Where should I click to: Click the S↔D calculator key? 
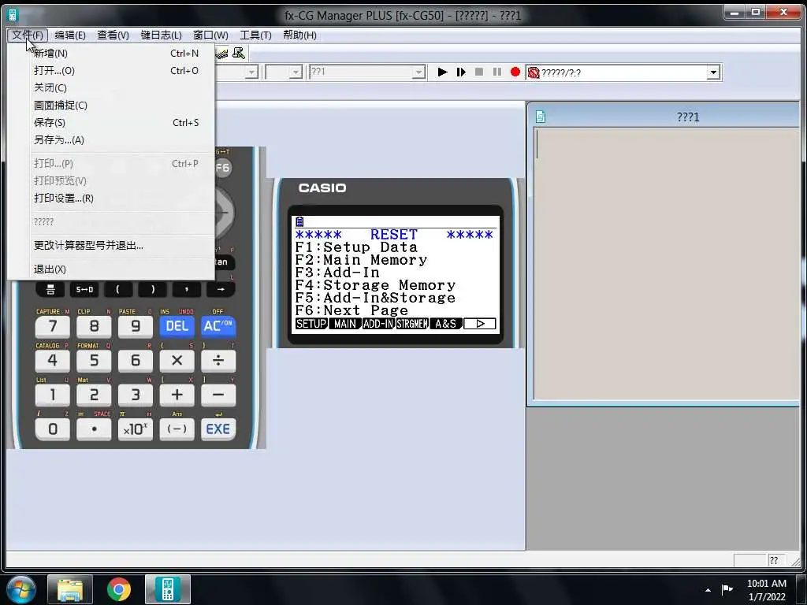(x=84, y=290)
